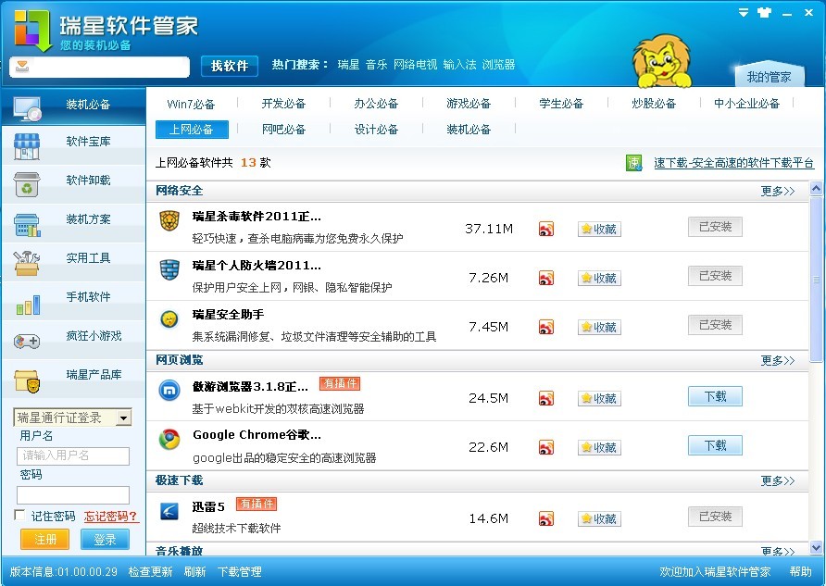Viewport: 826px width, 586px height.
Task: Expand 更多>> for 网络安全 section
Action: [777, 192]
